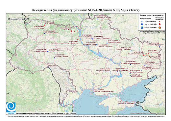The width and height of the screenshot is (171, 121).
Task: Click the orange flame icon in the legend
Action: tap(160, 27)
